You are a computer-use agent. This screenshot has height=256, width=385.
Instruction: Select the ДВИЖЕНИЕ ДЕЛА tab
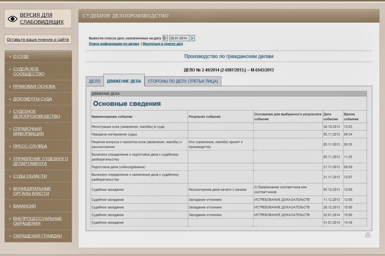click(124, 81)
